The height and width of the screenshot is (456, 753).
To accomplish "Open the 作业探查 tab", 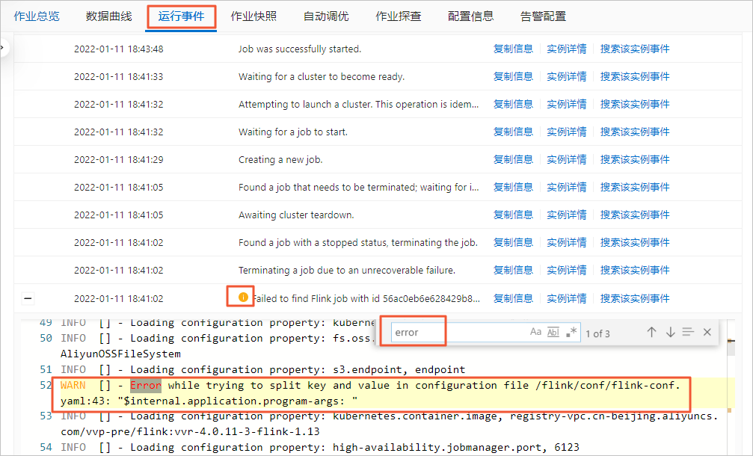I will pos(399,16).
